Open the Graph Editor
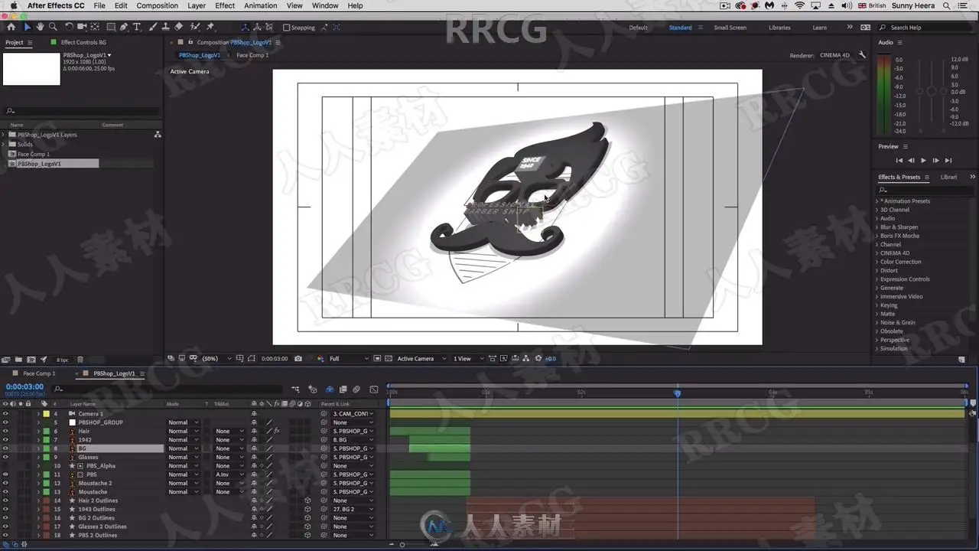This screenshot has height=551, width=979. click(373, 390)
